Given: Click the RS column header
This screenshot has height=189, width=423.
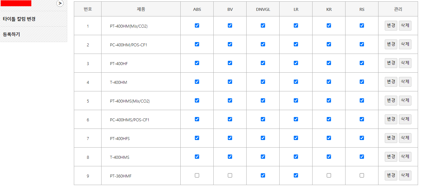Looking at the screenshot, I should point(362,9).
